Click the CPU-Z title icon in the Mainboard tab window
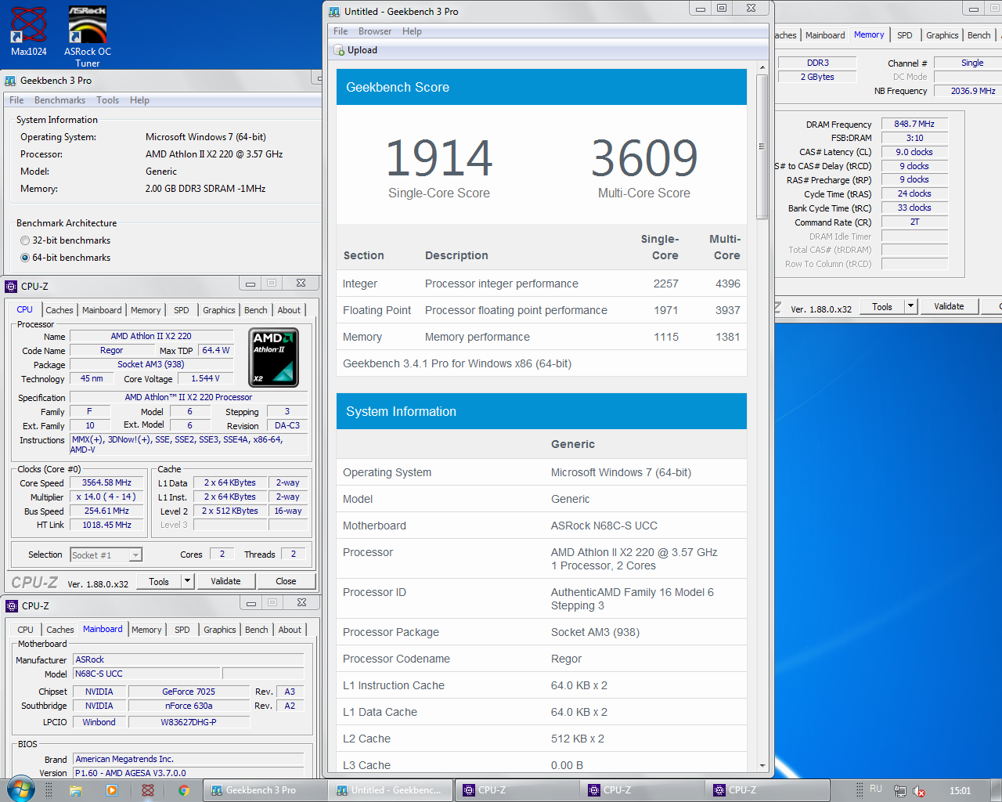 [x=12, y=606]
